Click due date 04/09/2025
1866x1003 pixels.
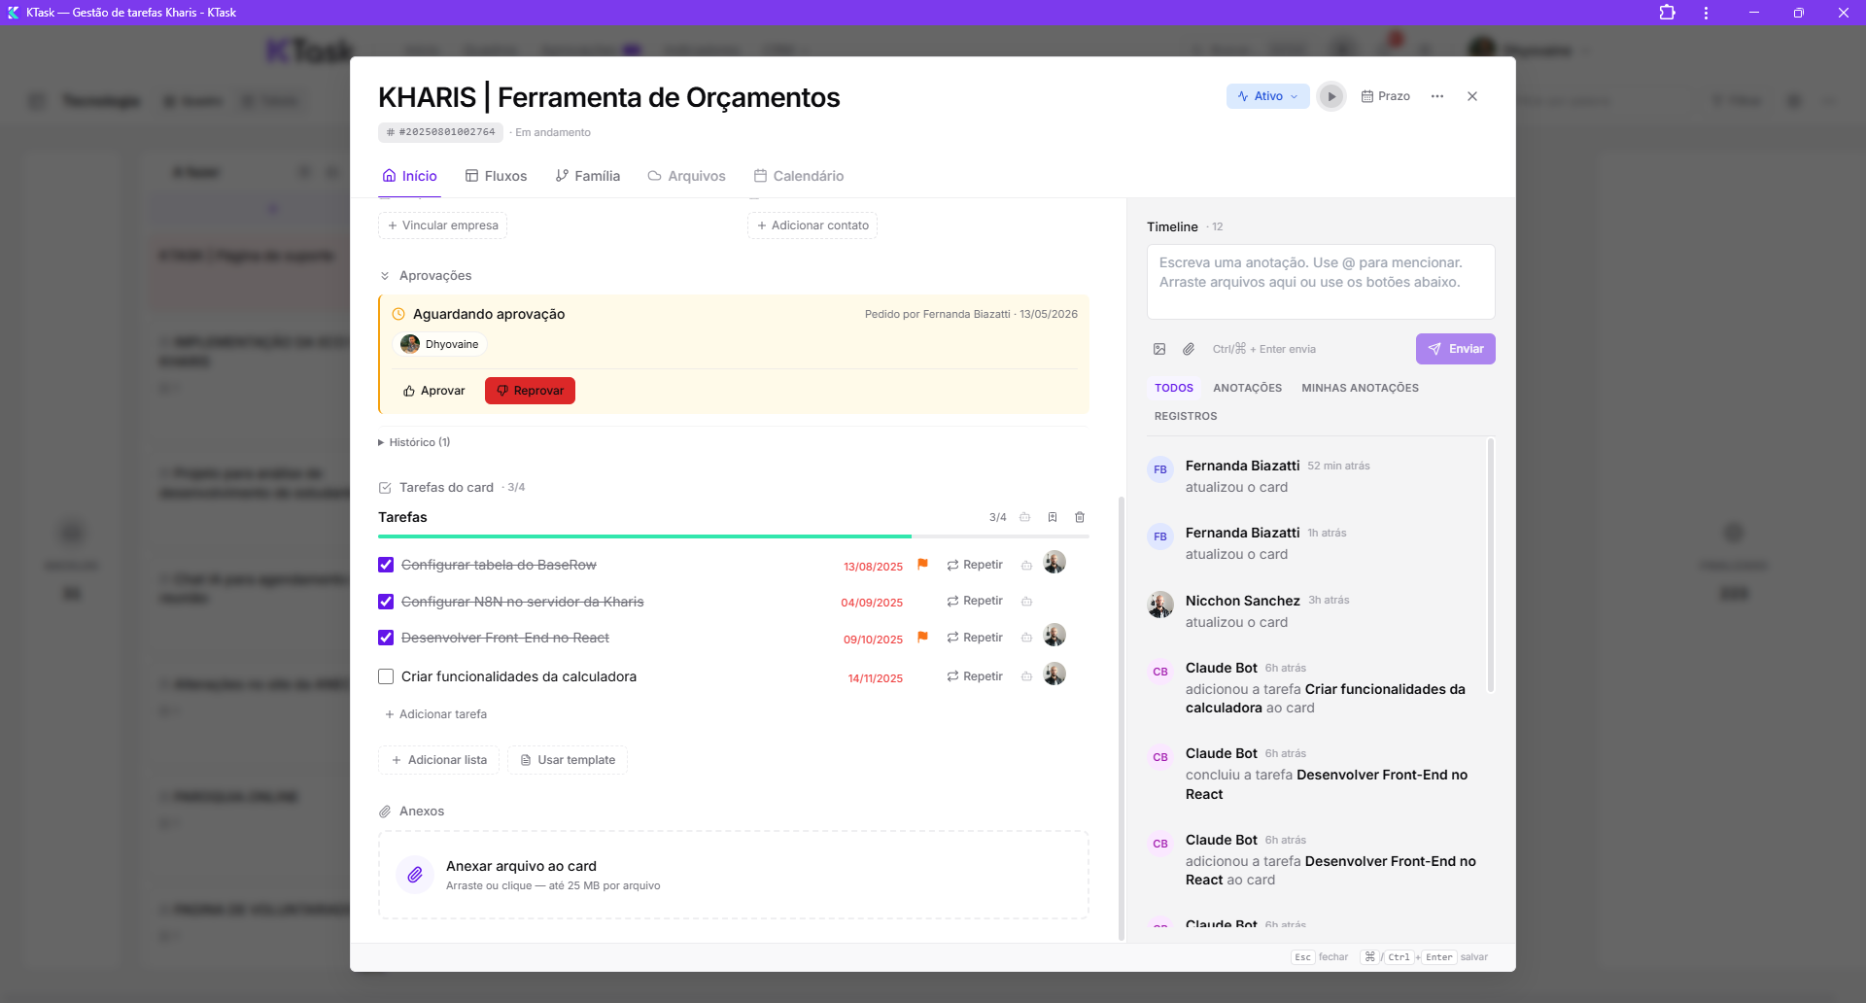click(872, 603)
